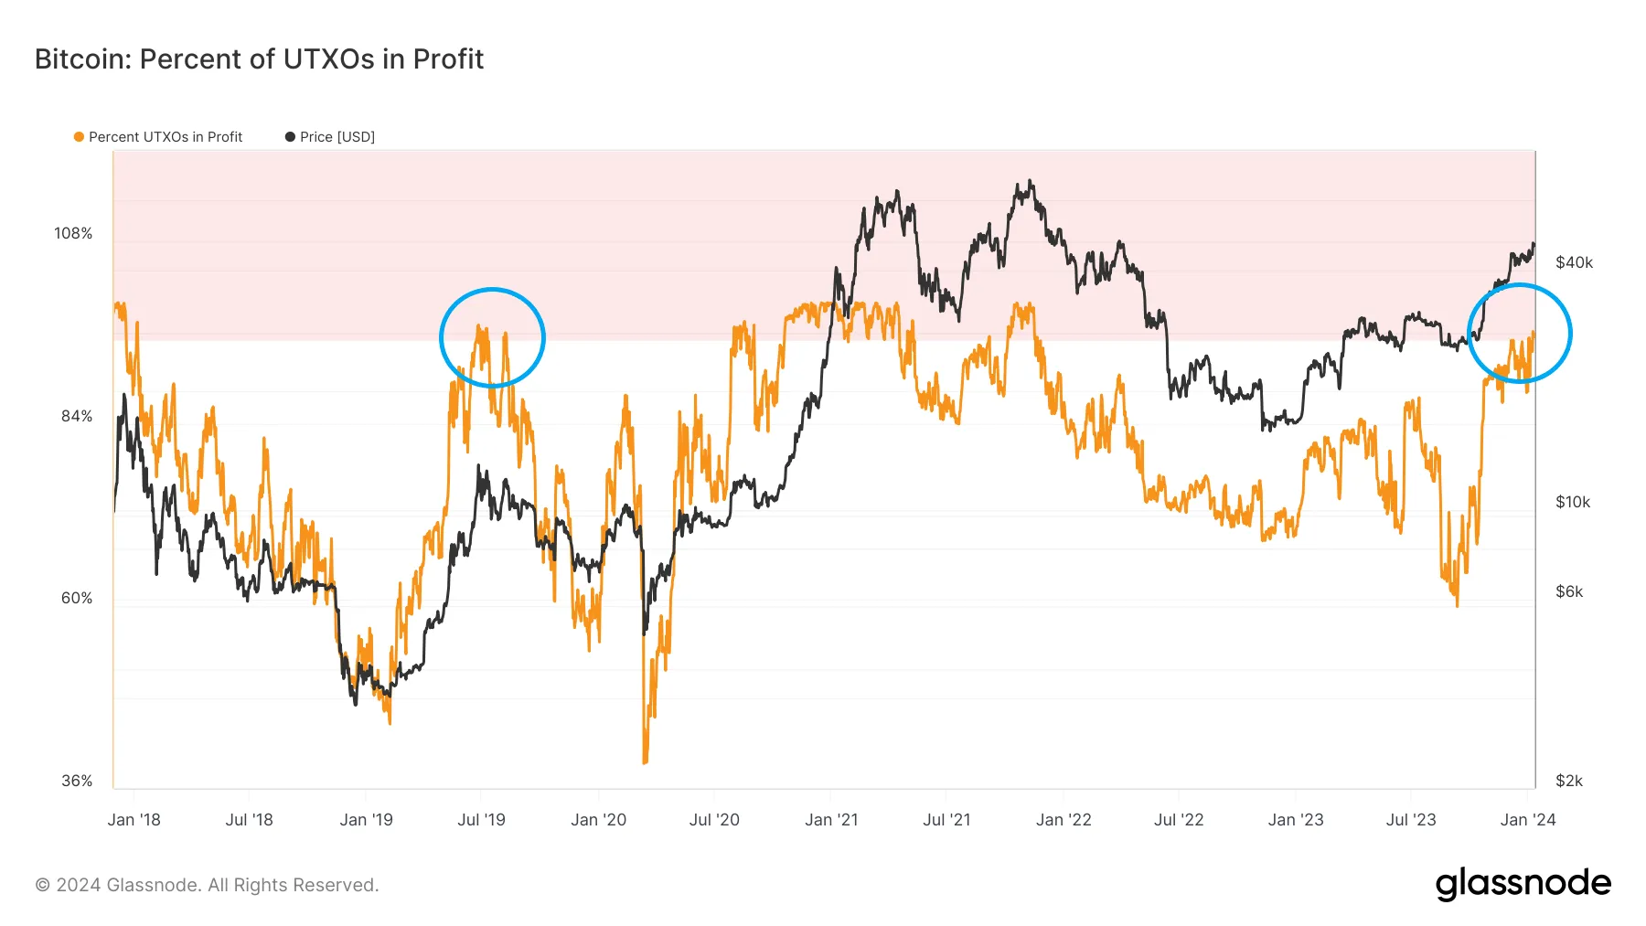This screenshot has height=926, width=1646.
Task: Toggle the Price [USD] legend entry
Action: pos(330,137)
